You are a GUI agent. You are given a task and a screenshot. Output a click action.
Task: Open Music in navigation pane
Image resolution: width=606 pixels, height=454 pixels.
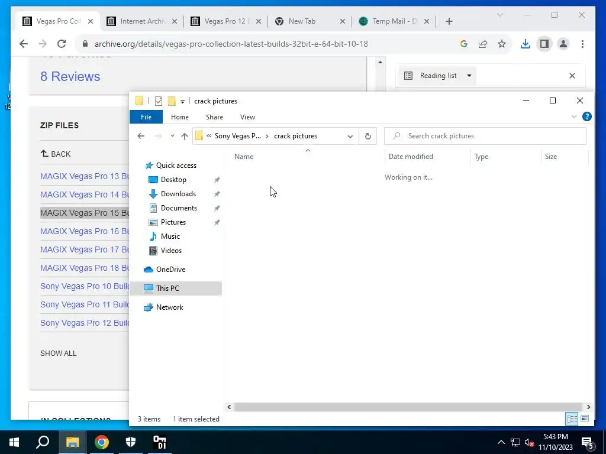pos(170,236)
